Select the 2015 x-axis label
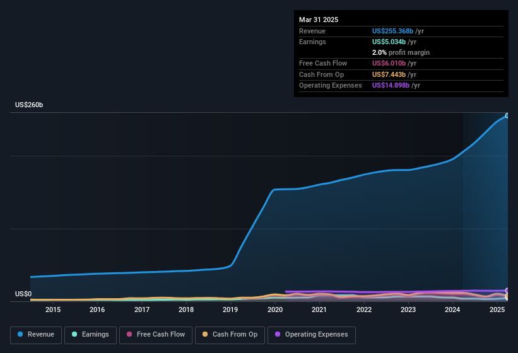This screenshot has width=518, height=353. point(53,310)
